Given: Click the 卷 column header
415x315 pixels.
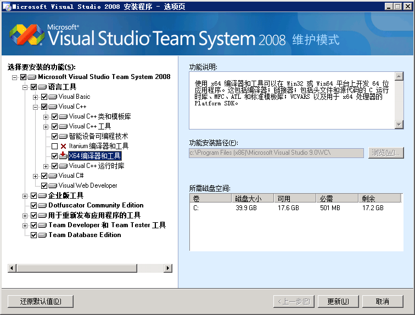Looking at the screenshot, I should [210, 198].
